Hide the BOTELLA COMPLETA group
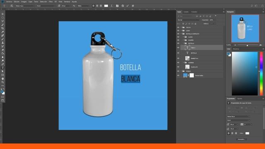 click(178, 34)
